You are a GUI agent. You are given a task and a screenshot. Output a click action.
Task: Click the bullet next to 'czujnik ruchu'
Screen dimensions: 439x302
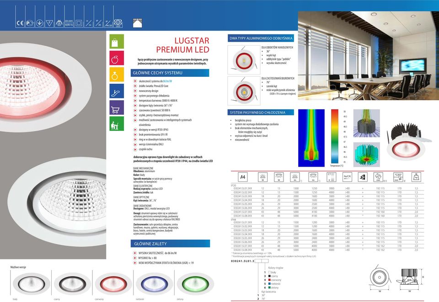[135, 149]
